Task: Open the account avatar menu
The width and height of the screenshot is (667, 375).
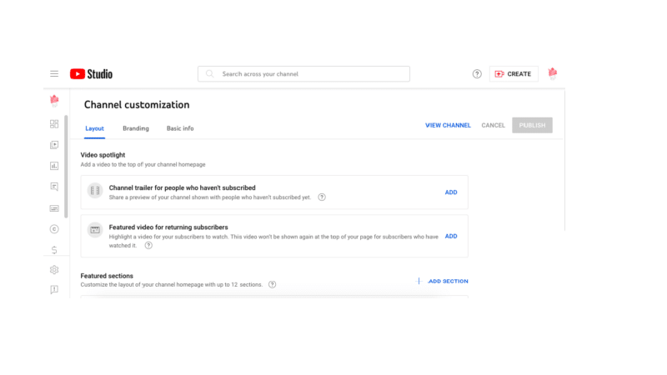Action: pyautogui.click(x=552, y=73)
